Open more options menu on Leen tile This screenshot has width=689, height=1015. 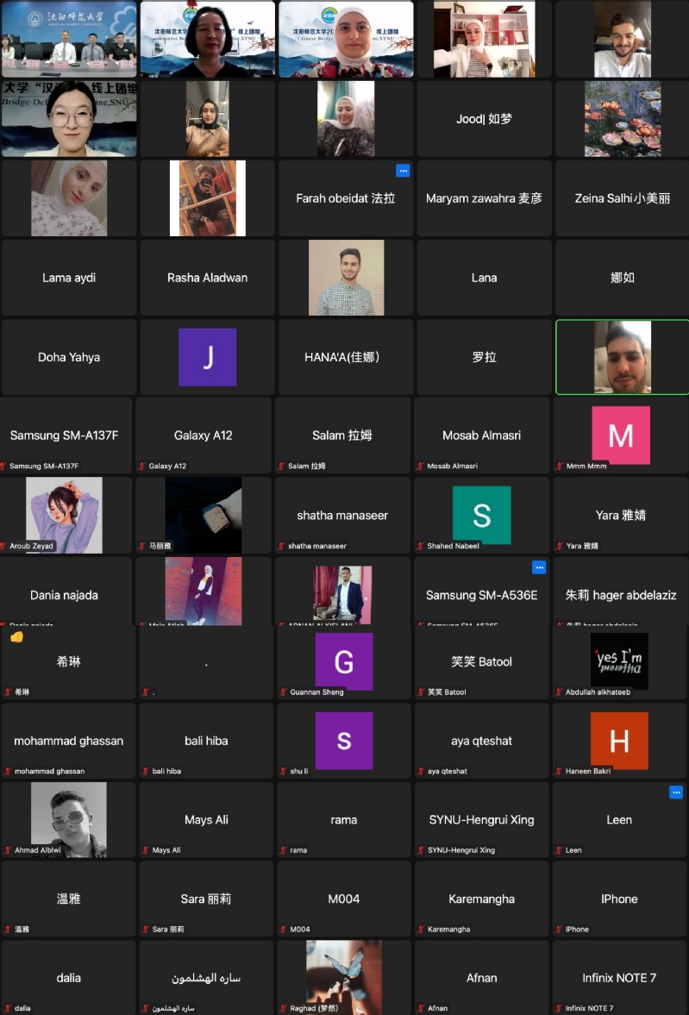pos(676,793)
